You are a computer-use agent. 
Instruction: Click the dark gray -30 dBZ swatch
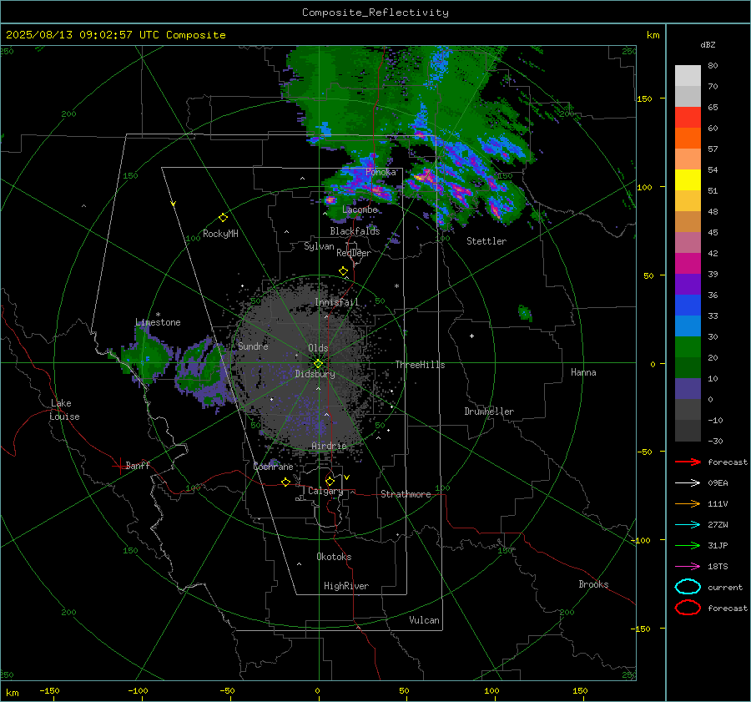click(688, 431)
